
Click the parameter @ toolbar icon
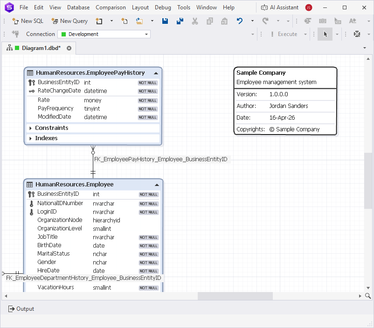(x=323, y=21)
